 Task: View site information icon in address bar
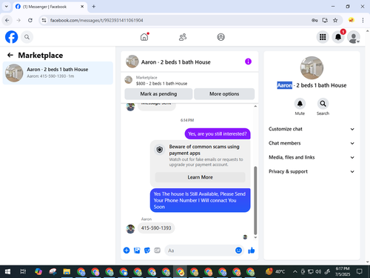(x=44, y=20)
